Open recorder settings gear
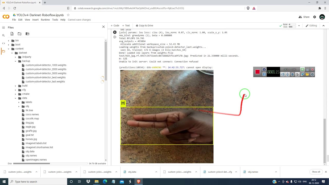329x185 pixels. (312, 74)
